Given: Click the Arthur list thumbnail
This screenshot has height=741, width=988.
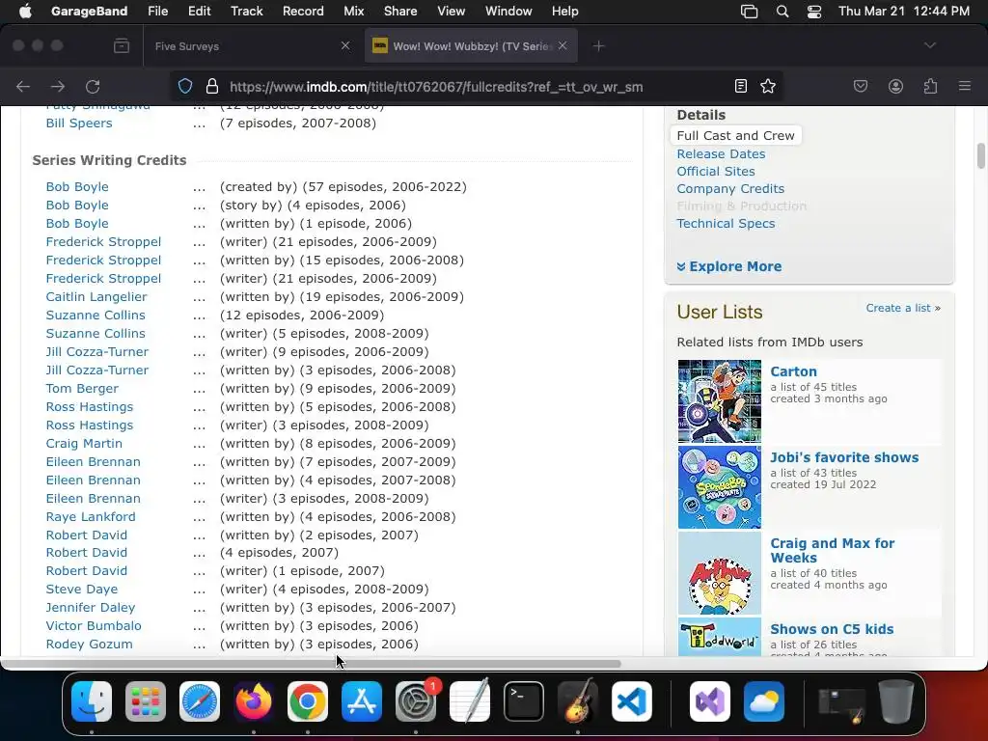Looking at the screenshot, I should coord(720,573).
